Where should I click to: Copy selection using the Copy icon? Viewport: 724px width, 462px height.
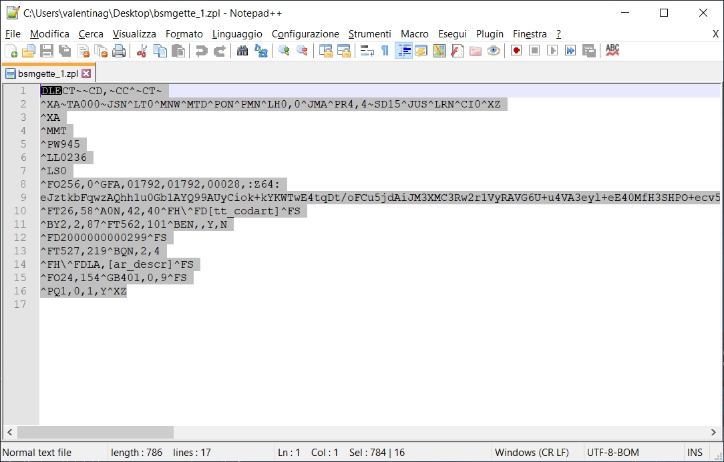[160, 51]
